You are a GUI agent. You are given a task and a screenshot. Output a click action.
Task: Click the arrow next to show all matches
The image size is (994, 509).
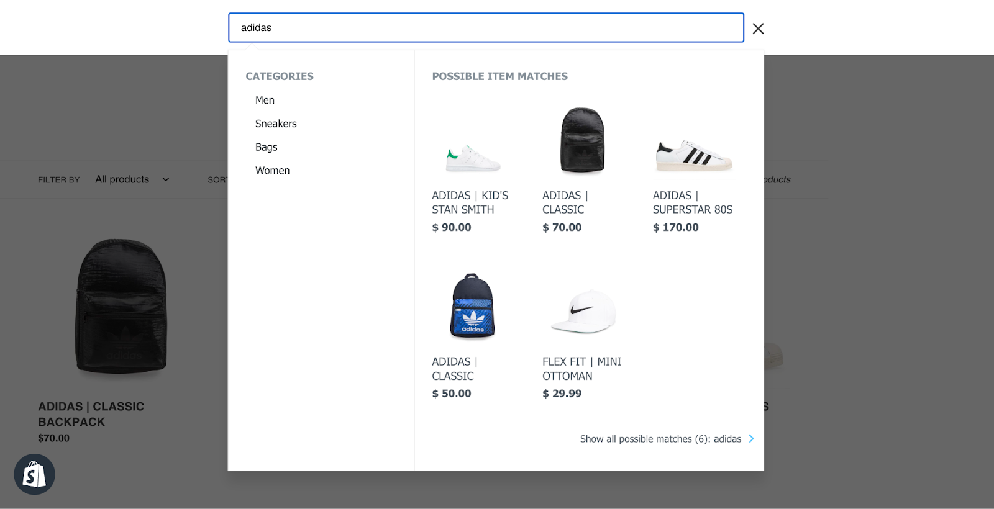point(751,439)
